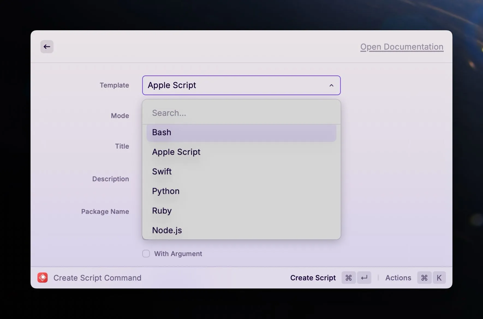Screen dimensions: 483x319
Task: Click the Enter key icon next to Create Script
Action: (x=364, y=278)
